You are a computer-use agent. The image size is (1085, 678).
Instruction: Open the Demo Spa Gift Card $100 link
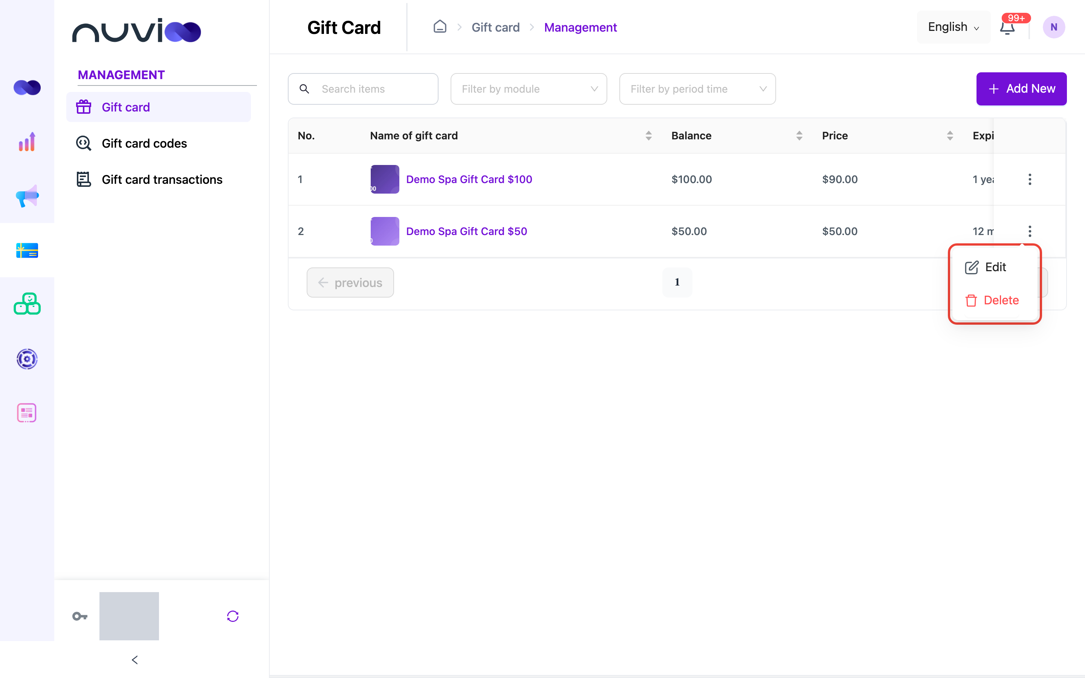tap(469, 179)
